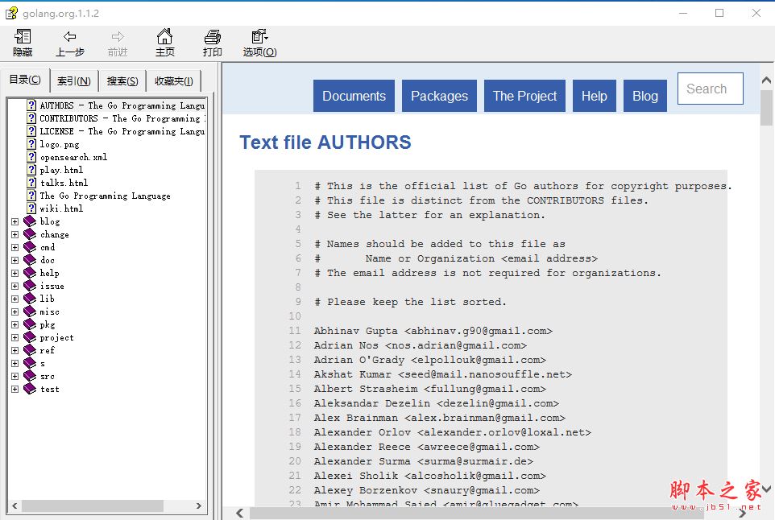Expand the change tree node
The image size is (775, 520).
click(x=15, y=234)
